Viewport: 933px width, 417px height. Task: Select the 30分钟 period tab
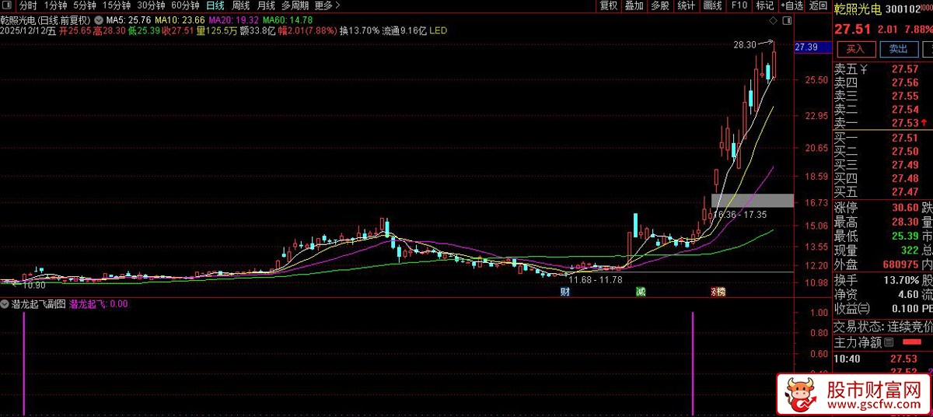coord(151,5)
